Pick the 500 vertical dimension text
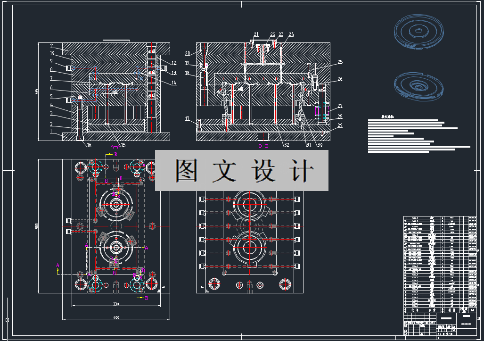The image size is (484, 341). pyautogui.click(x=36, y=226)
